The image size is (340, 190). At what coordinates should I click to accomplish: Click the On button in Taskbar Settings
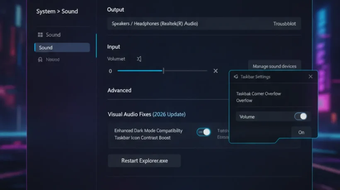pos(301,132)
